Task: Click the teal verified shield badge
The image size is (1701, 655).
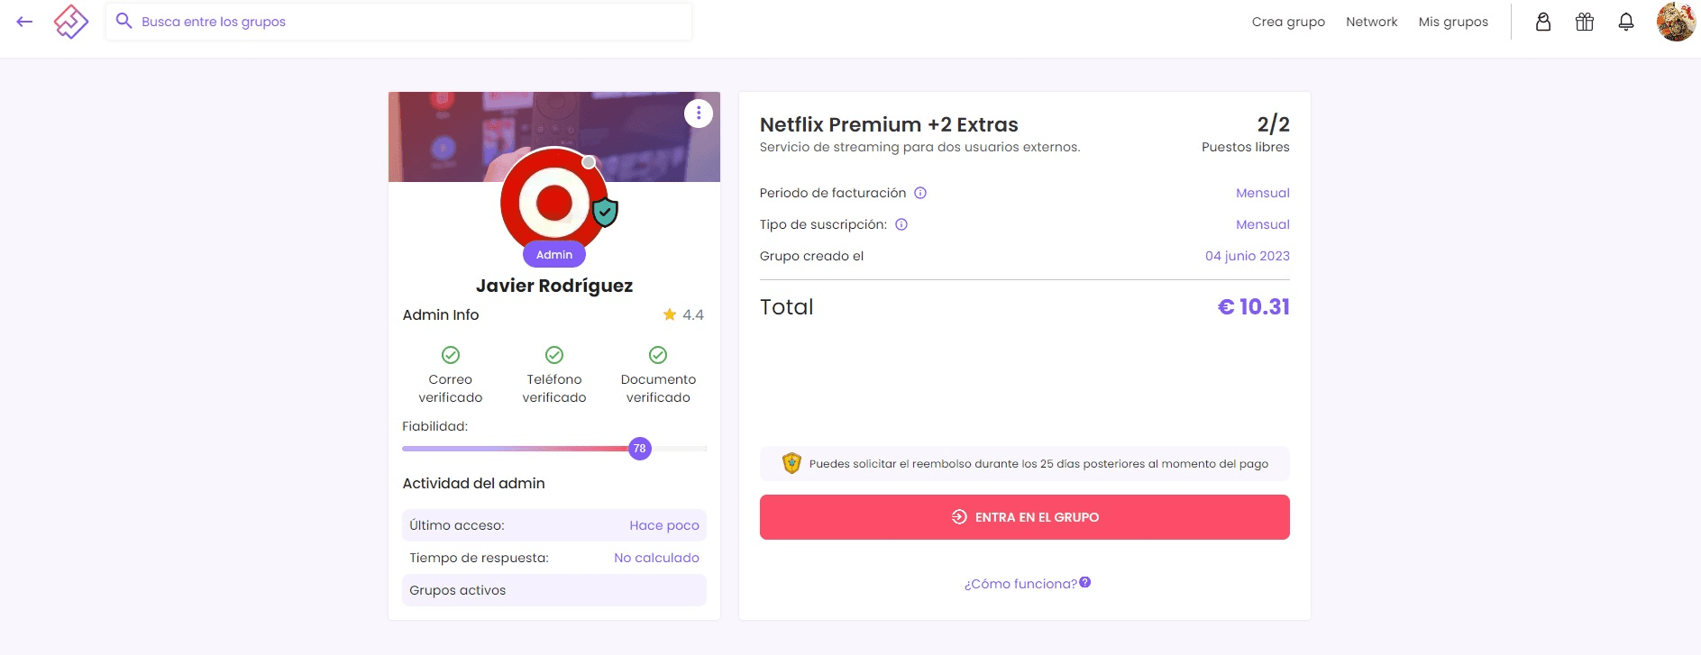Action: coord(605,213)
